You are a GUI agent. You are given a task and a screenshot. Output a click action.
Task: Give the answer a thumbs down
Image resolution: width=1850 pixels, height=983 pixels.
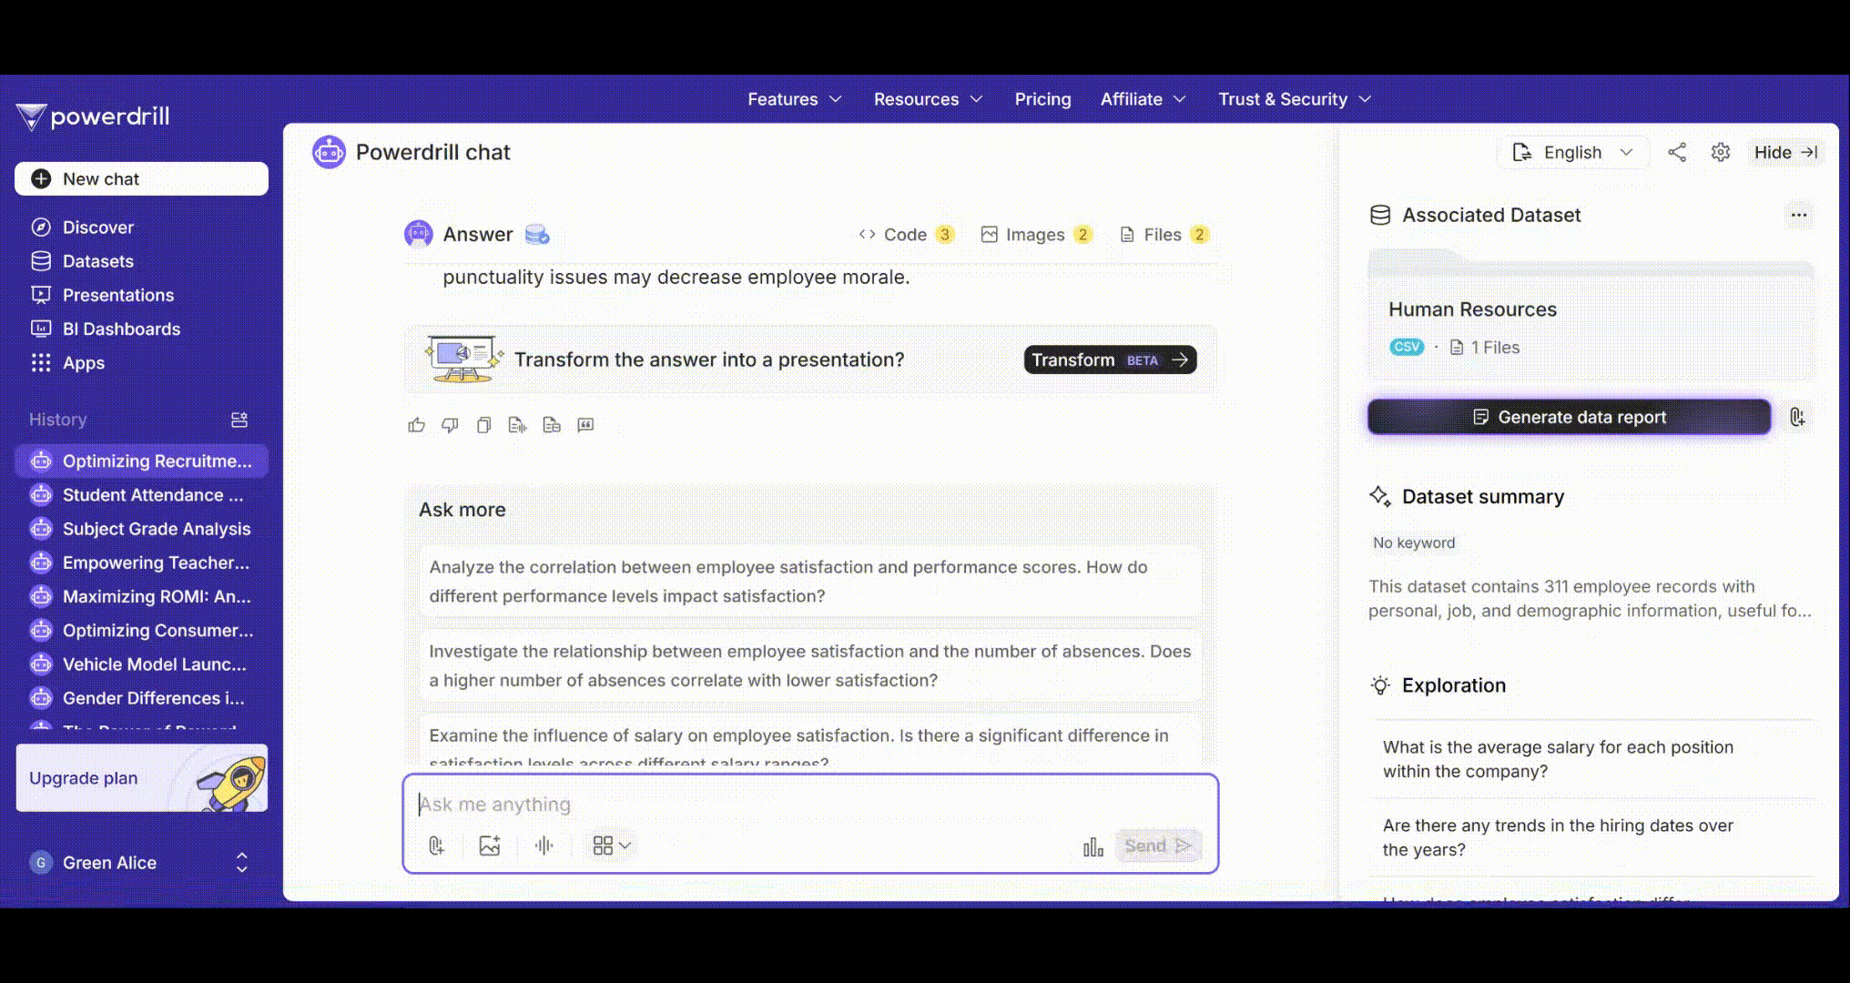[450, 425]
